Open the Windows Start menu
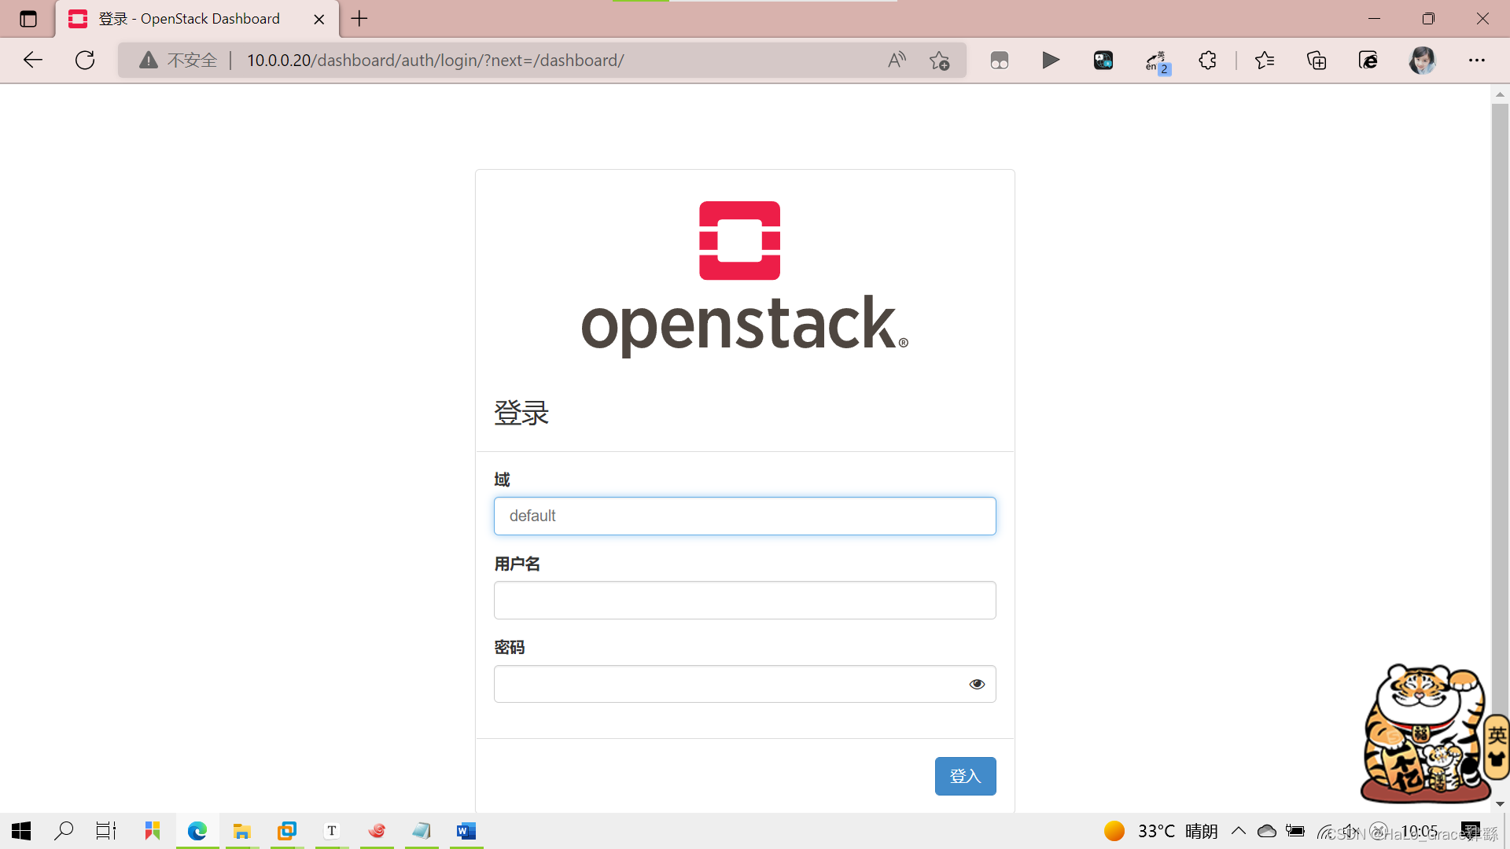 point(21,831)
